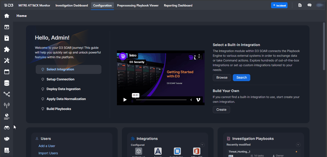Click the blue Search button

(x=242, y=78)
